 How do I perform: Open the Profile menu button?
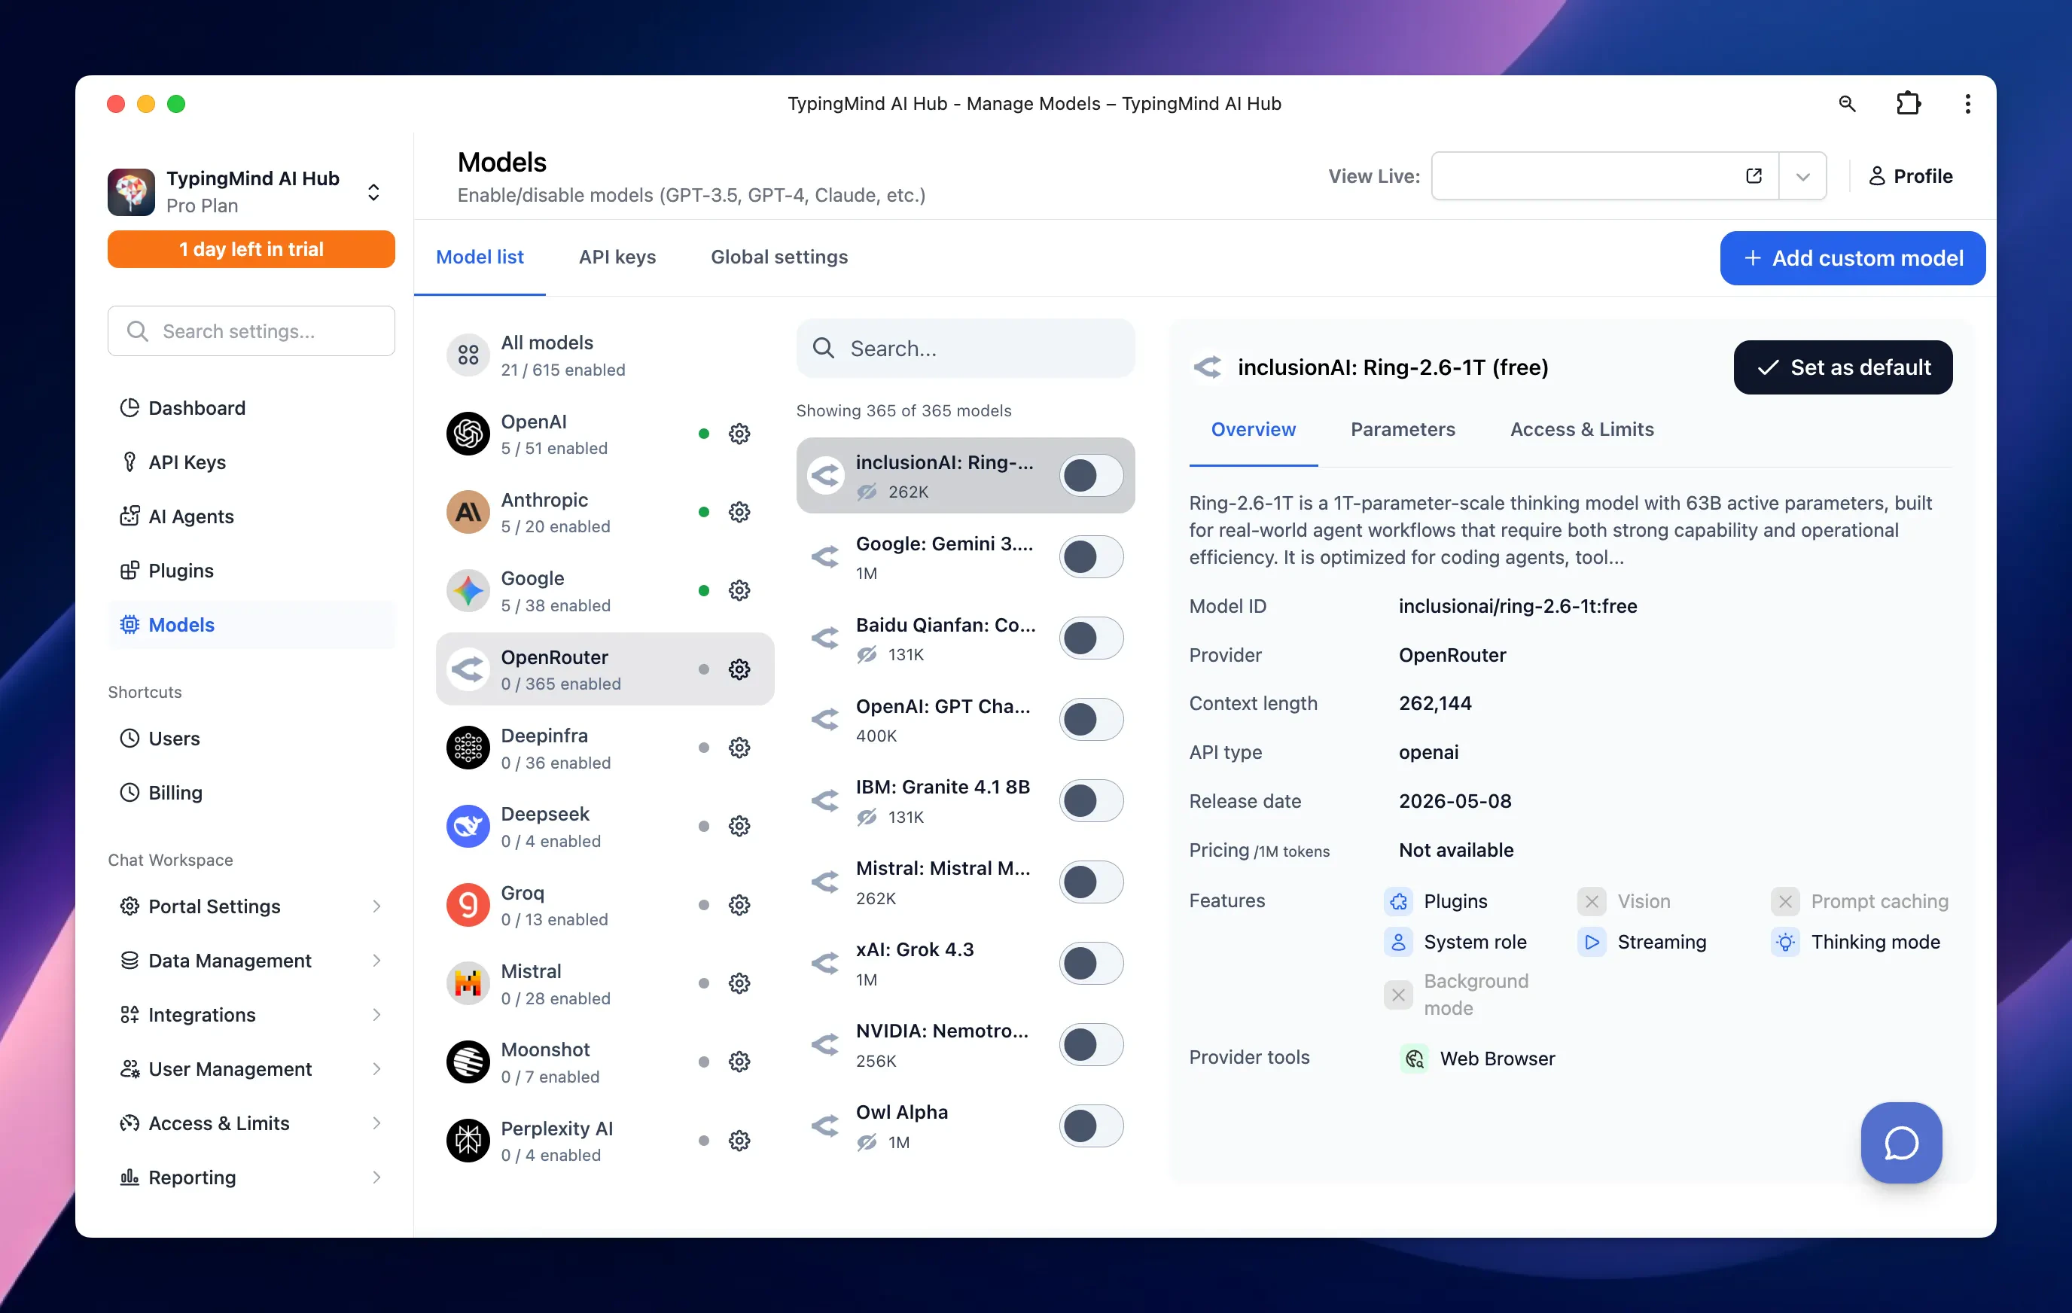click(1909, 176)
